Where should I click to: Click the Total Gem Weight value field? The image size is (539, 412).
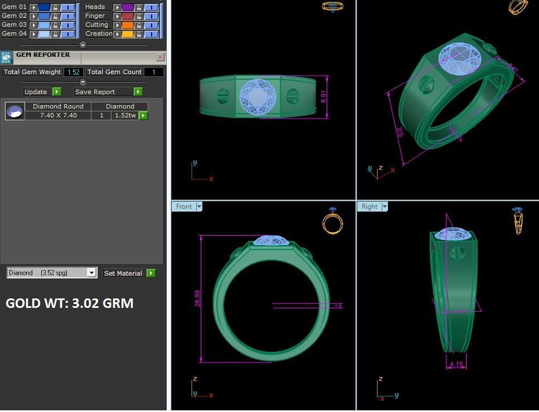[74, 72]
